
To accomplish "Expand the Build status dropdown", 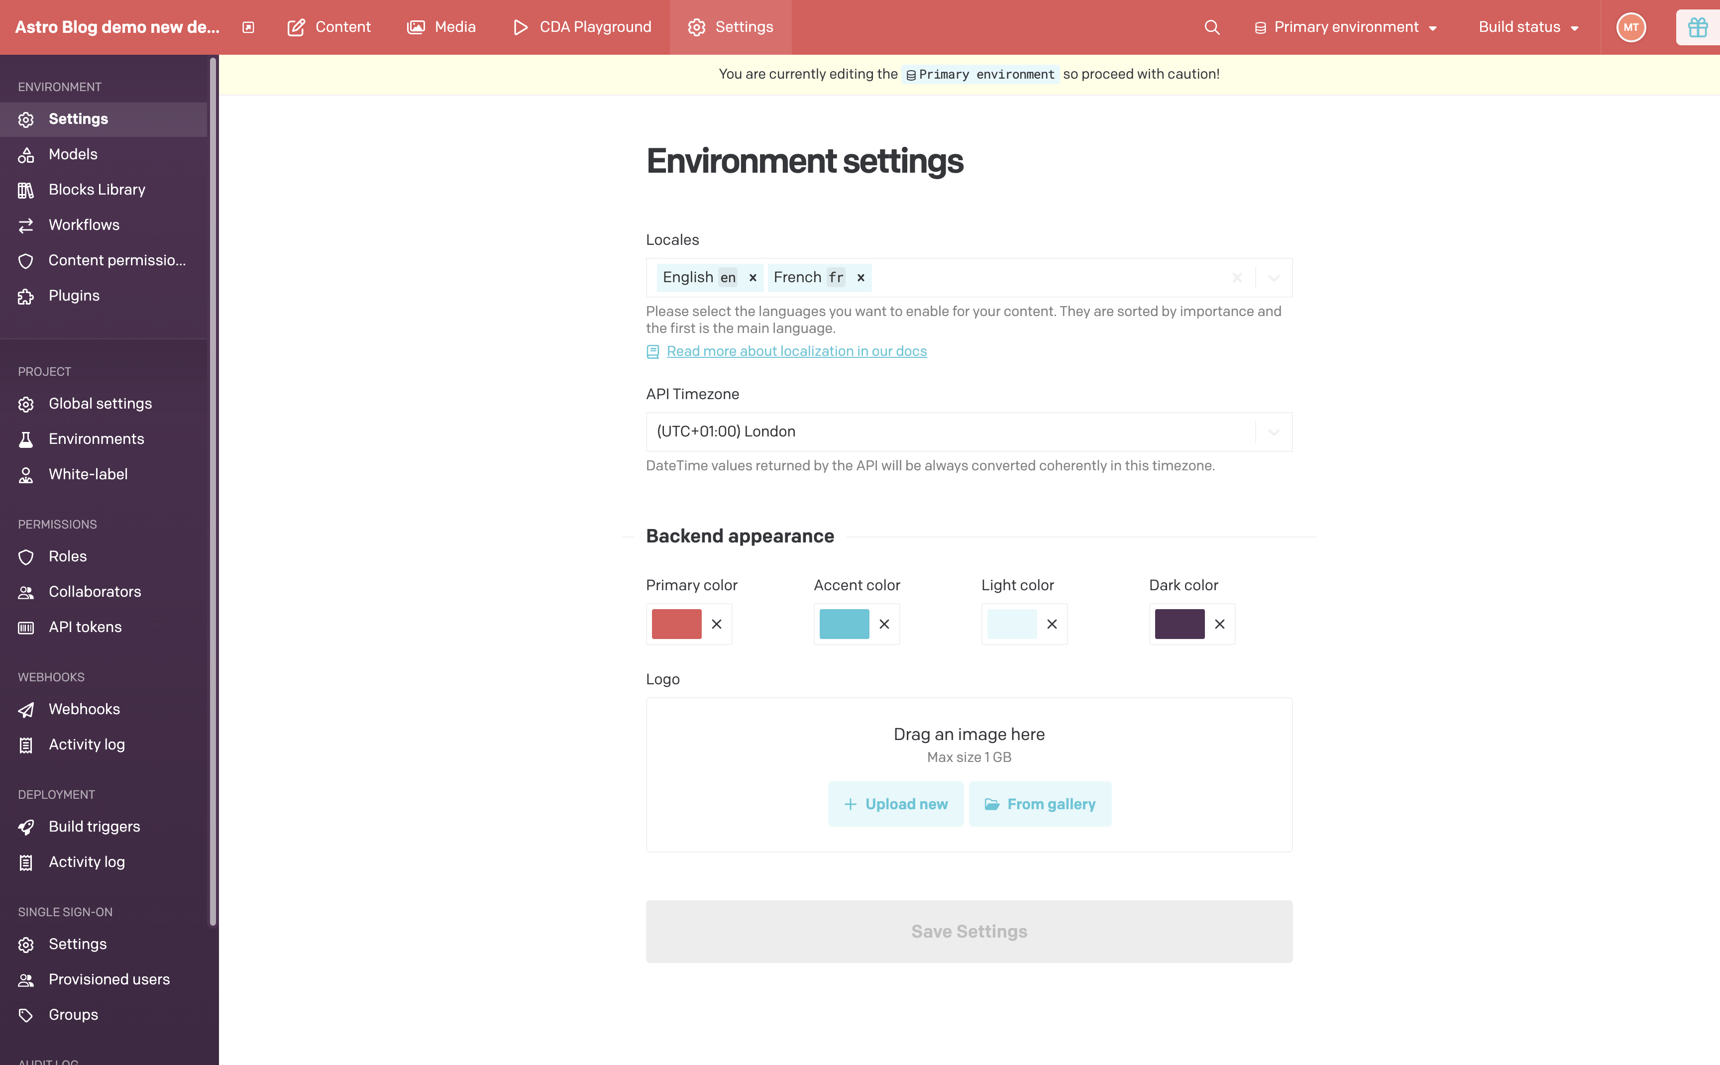I will (x=1528, y=27).
